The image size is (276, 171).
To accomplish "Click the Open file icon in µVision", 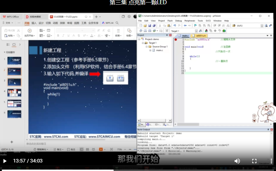I will 145,26.
